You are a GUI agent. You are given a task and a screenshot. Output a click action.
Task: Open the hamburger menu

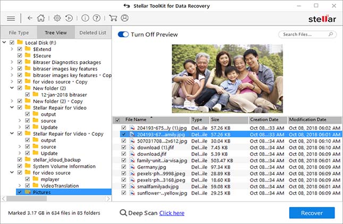tap(11, 18)
